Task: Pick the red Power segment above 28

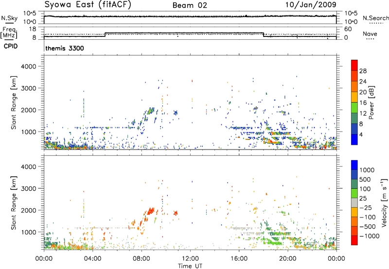Action: coord(354,65)
